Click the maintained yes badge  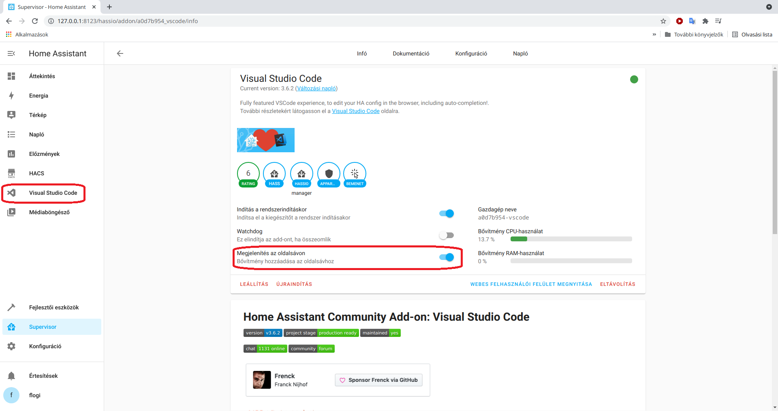pos(380,333)
